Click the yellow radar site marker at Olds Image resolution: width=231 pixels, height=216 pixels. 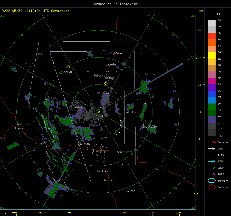98,112
